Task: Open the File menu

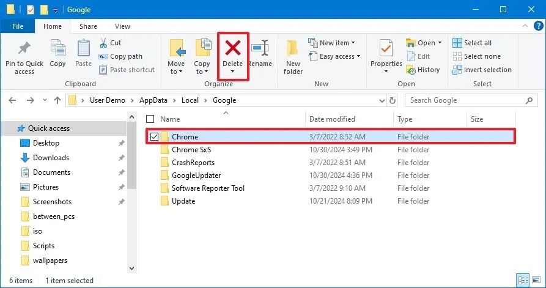Action: [x=17, y=26]
